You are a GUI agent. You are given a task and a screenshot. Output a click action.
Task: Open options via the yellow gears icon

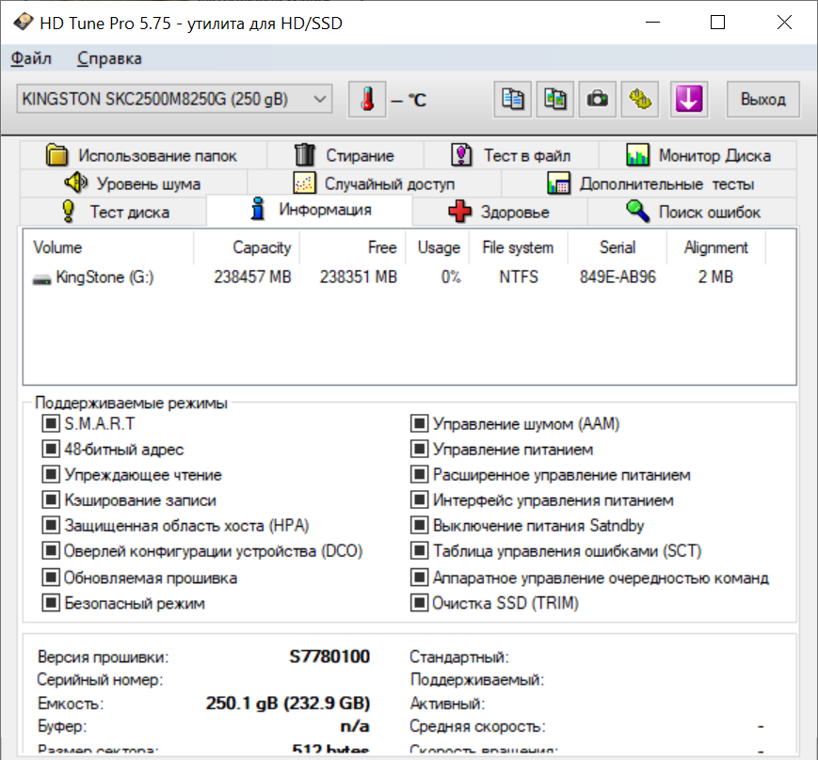(x=638, y=99)
